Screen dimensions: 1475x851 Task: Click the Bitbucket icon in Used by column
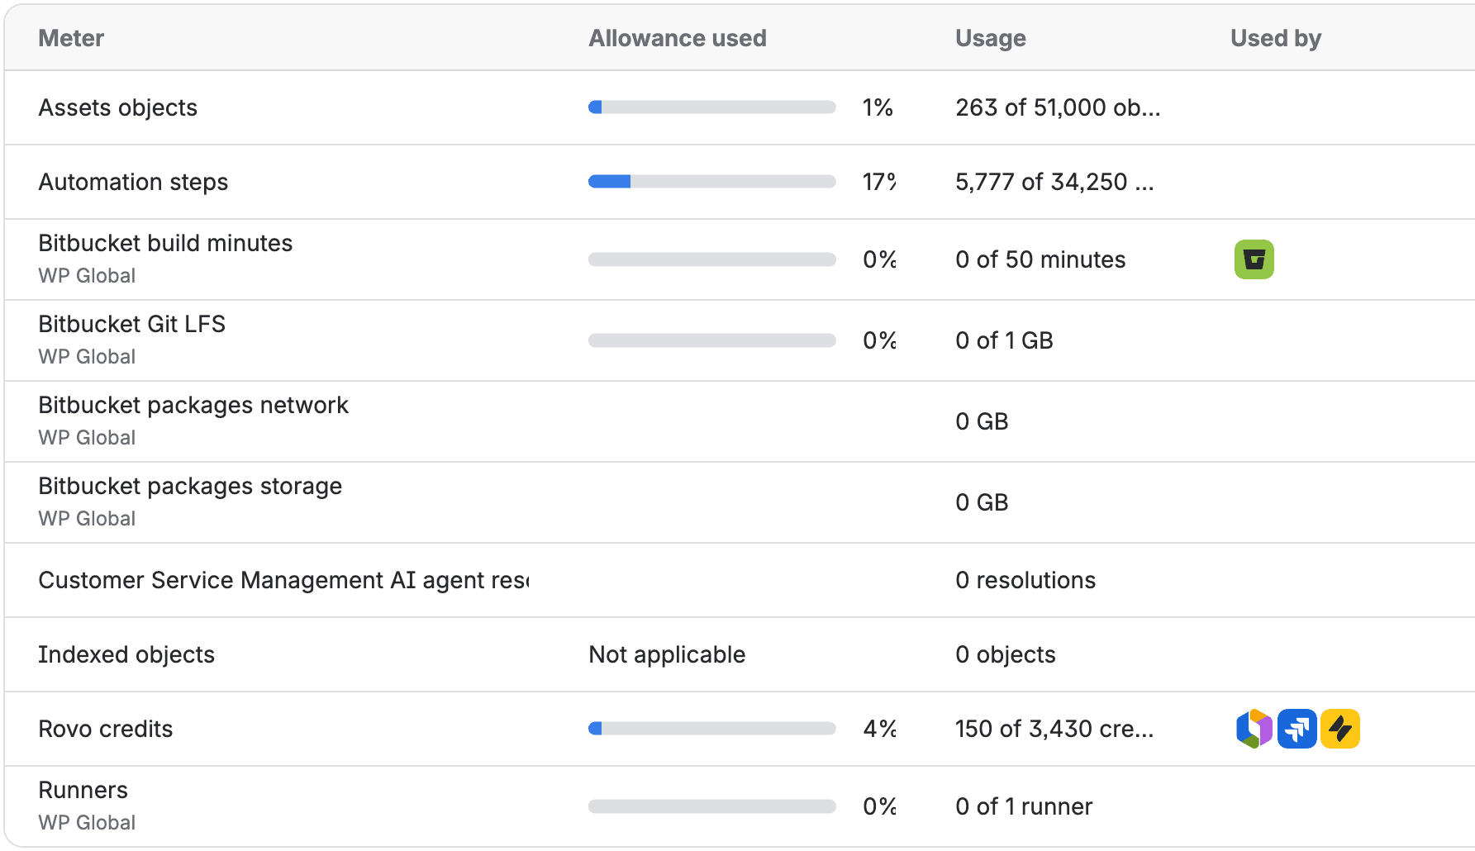[x=1254, y=259]
